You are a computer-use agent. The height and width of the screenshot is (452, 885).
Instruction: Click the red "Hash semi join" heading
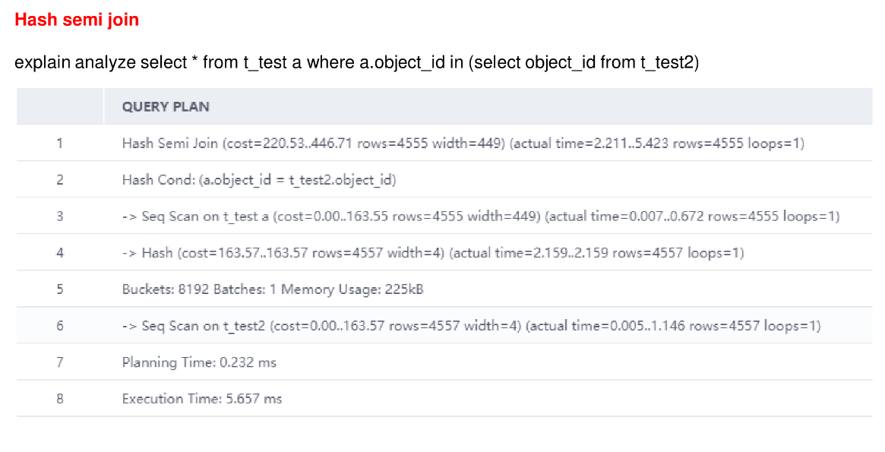tap(77, 20)
